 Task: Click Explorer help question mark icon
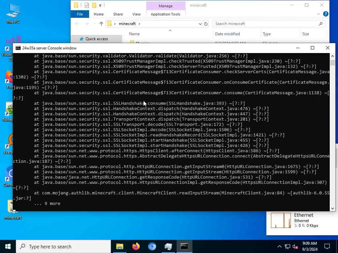point(326,14)
